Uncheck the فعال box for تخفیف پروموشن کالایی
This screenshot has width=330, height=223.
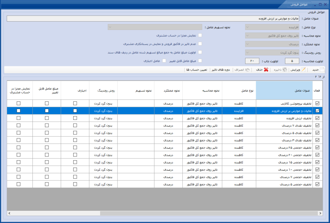click(317, 103)
